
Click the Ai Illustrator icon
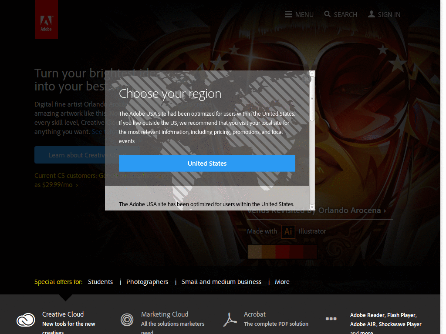(x=288, y=231)
